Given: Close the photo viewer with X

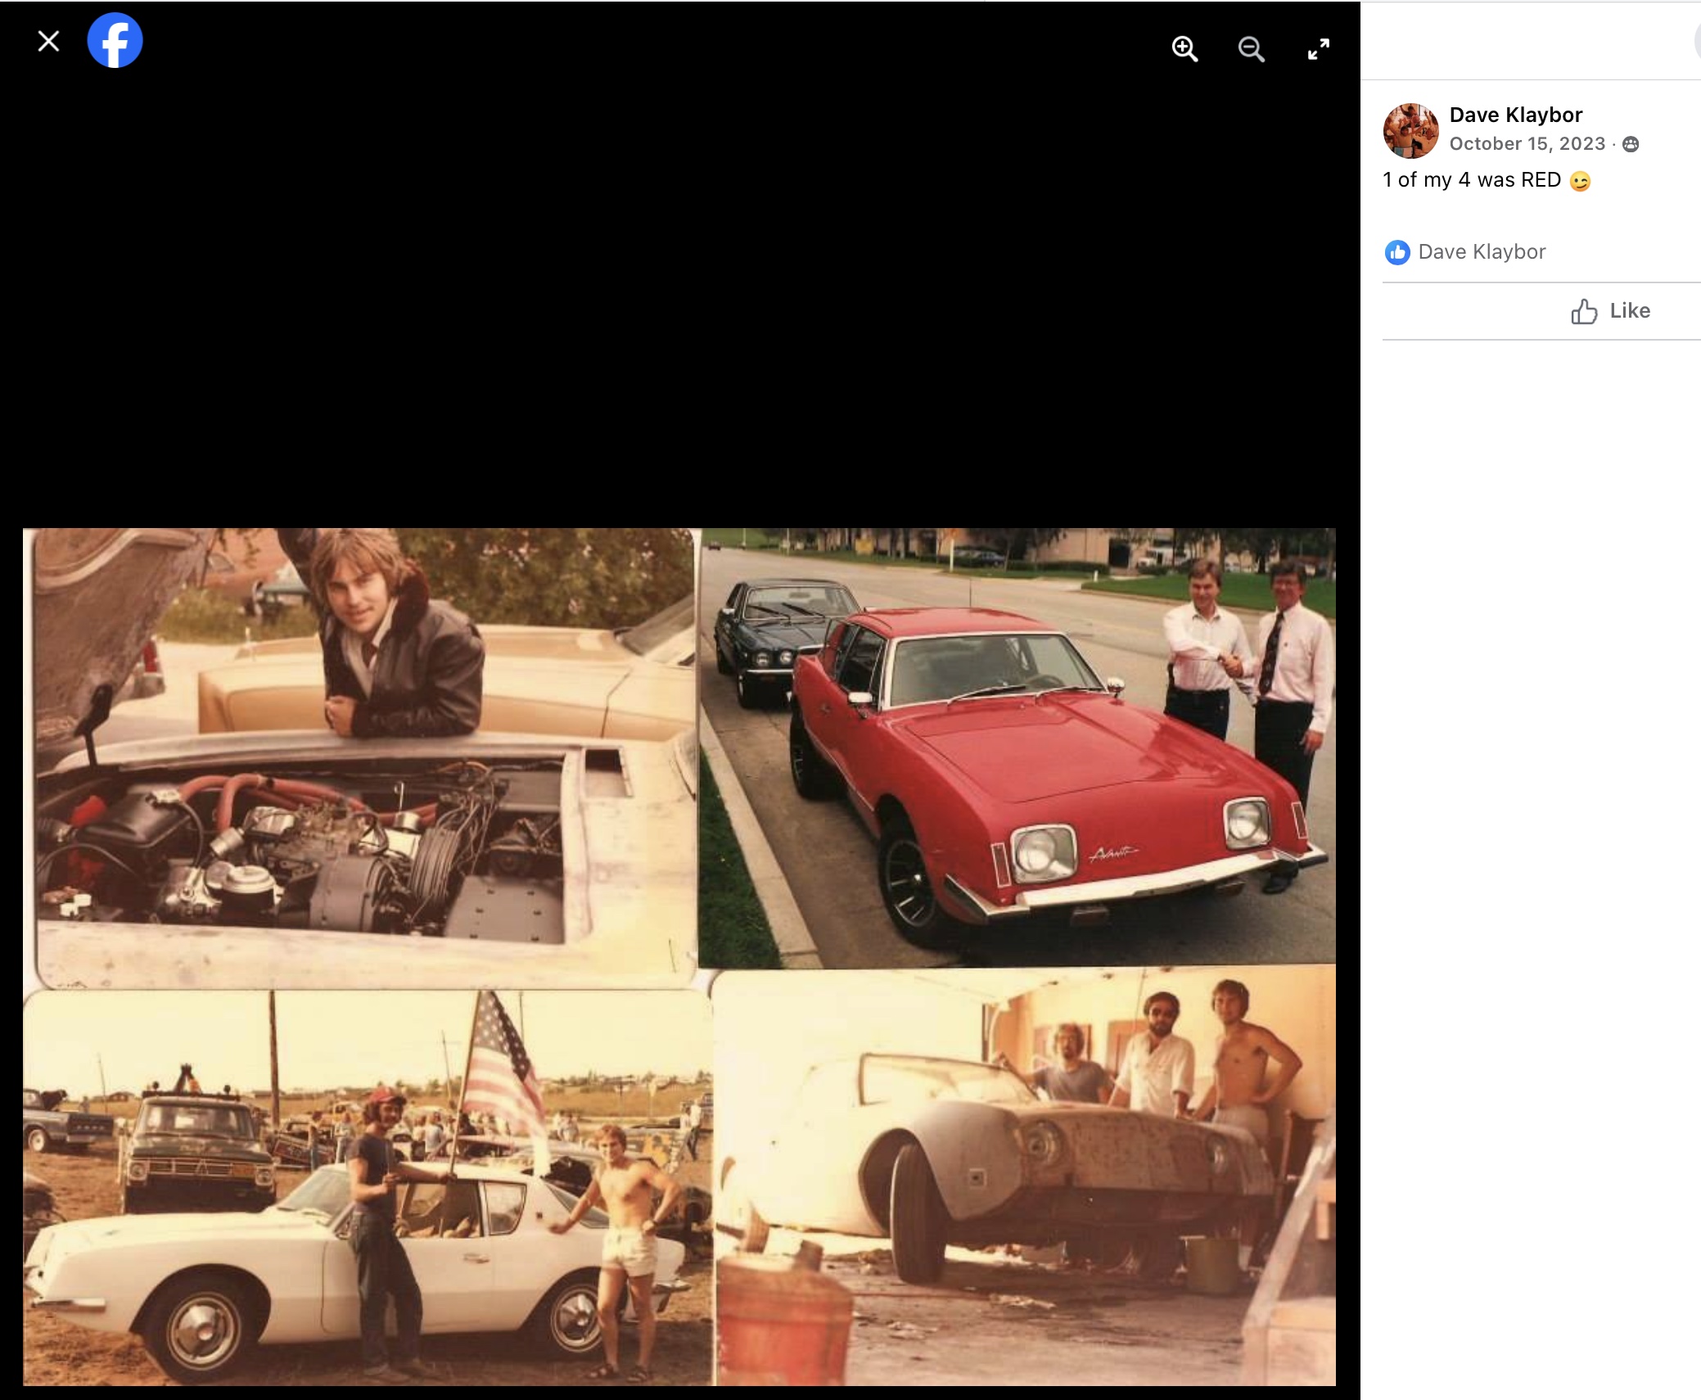Looking at the screenshot, I should [x=48, y=41].
